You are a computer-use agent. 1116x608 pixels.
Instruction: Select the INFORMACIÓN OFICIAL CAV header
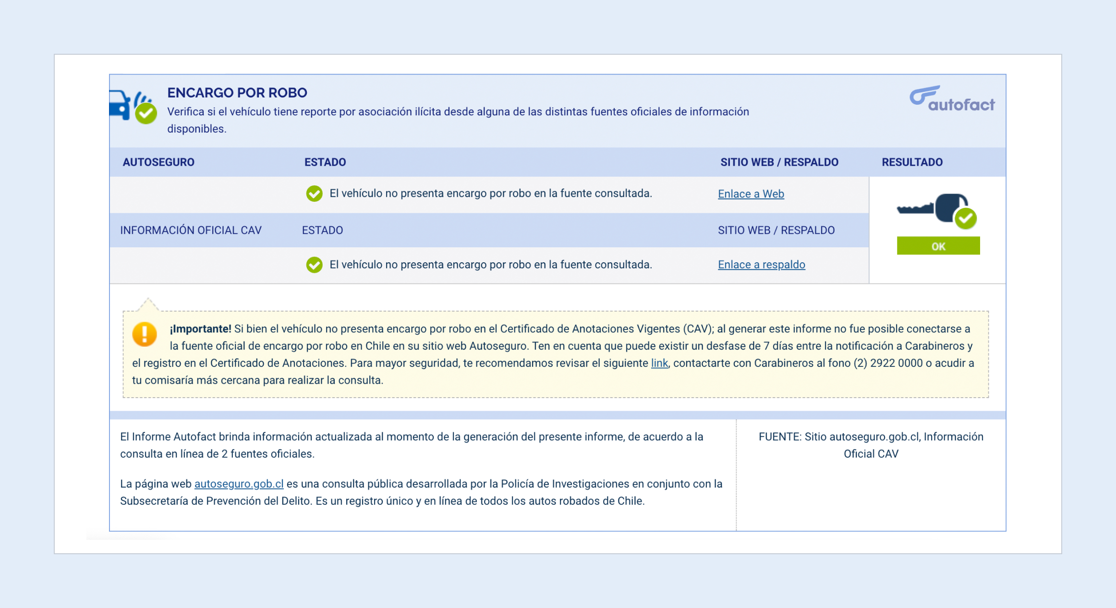point(191,230)
